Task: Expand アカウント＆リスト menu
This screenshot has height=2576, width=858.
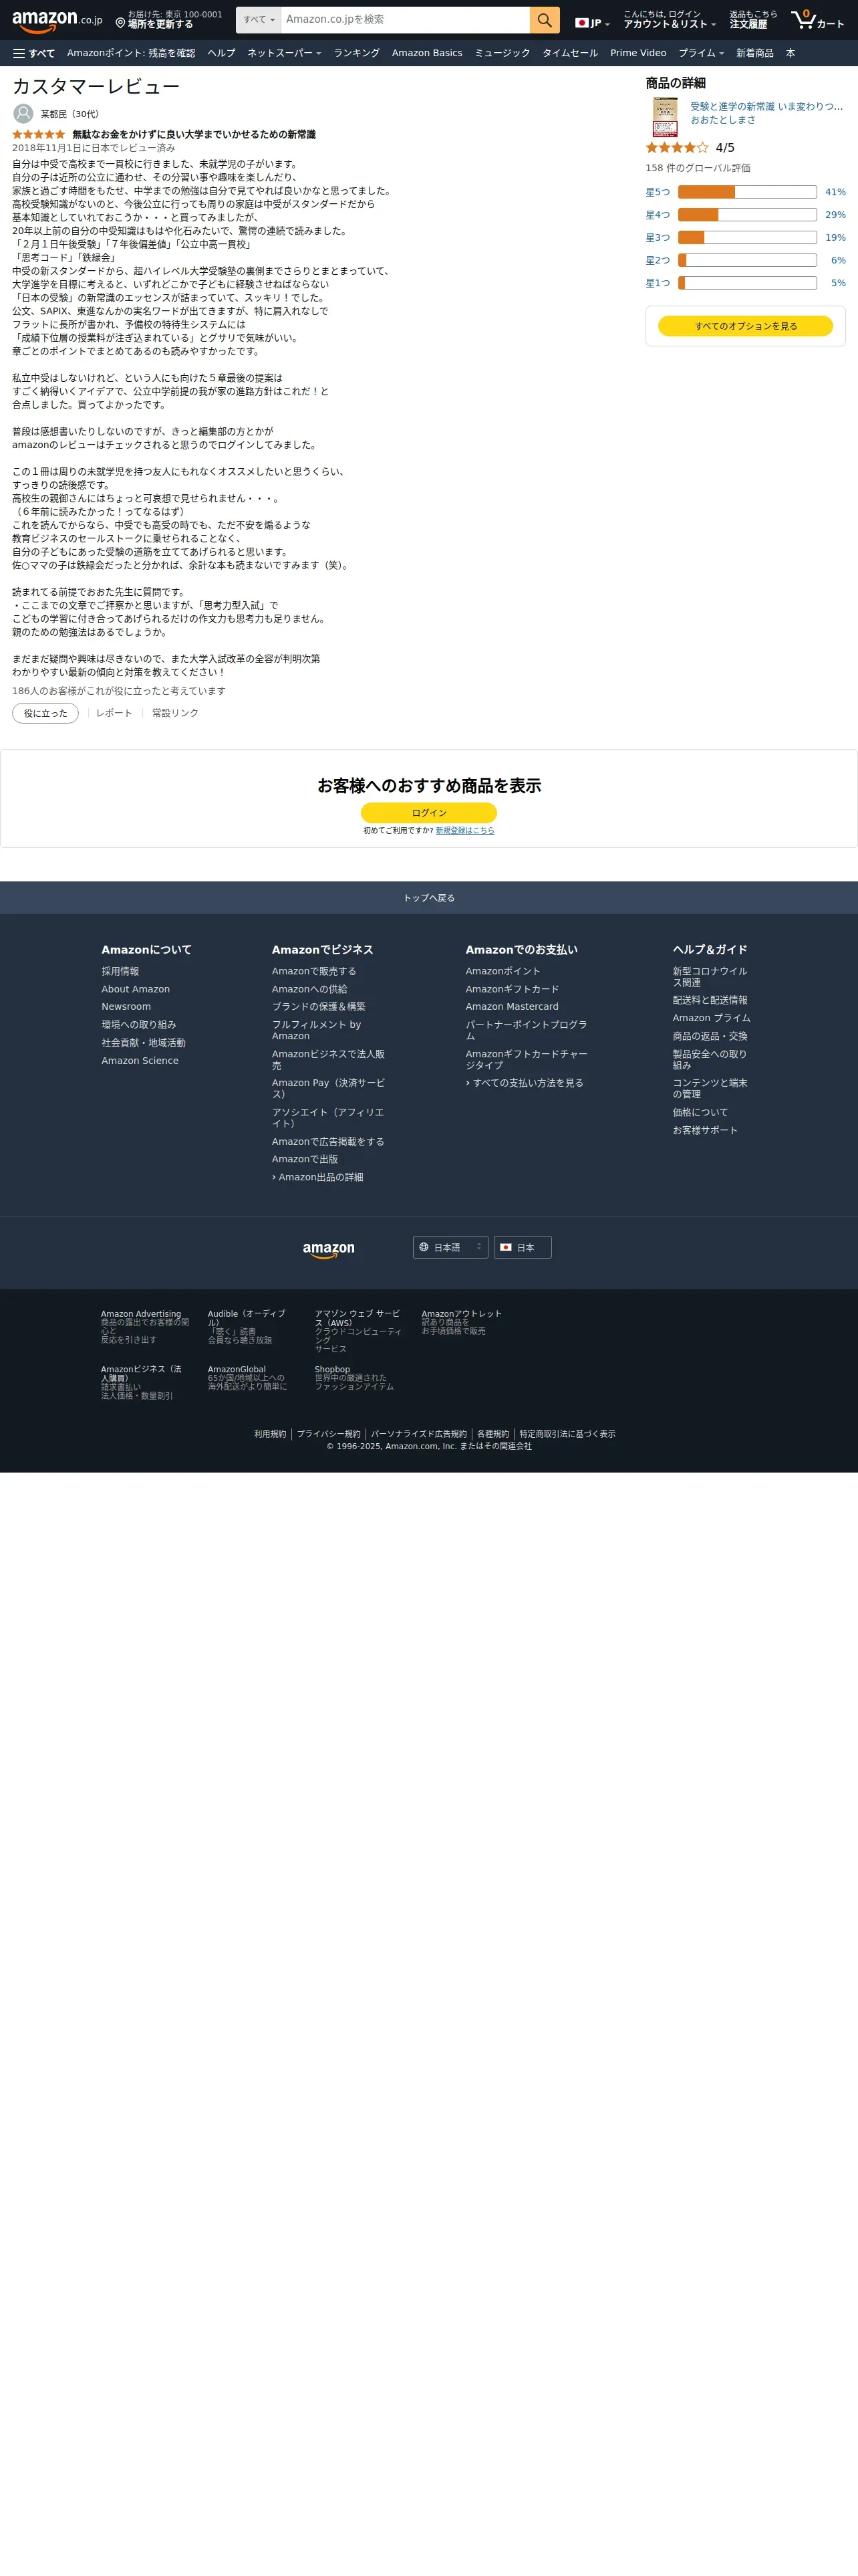Action: click(x=669, y=20)
